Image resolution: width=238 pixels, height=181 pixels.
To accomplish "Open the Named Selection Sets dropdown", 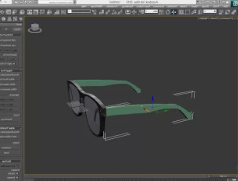I will pyautogui.click(x=79, y=11).
